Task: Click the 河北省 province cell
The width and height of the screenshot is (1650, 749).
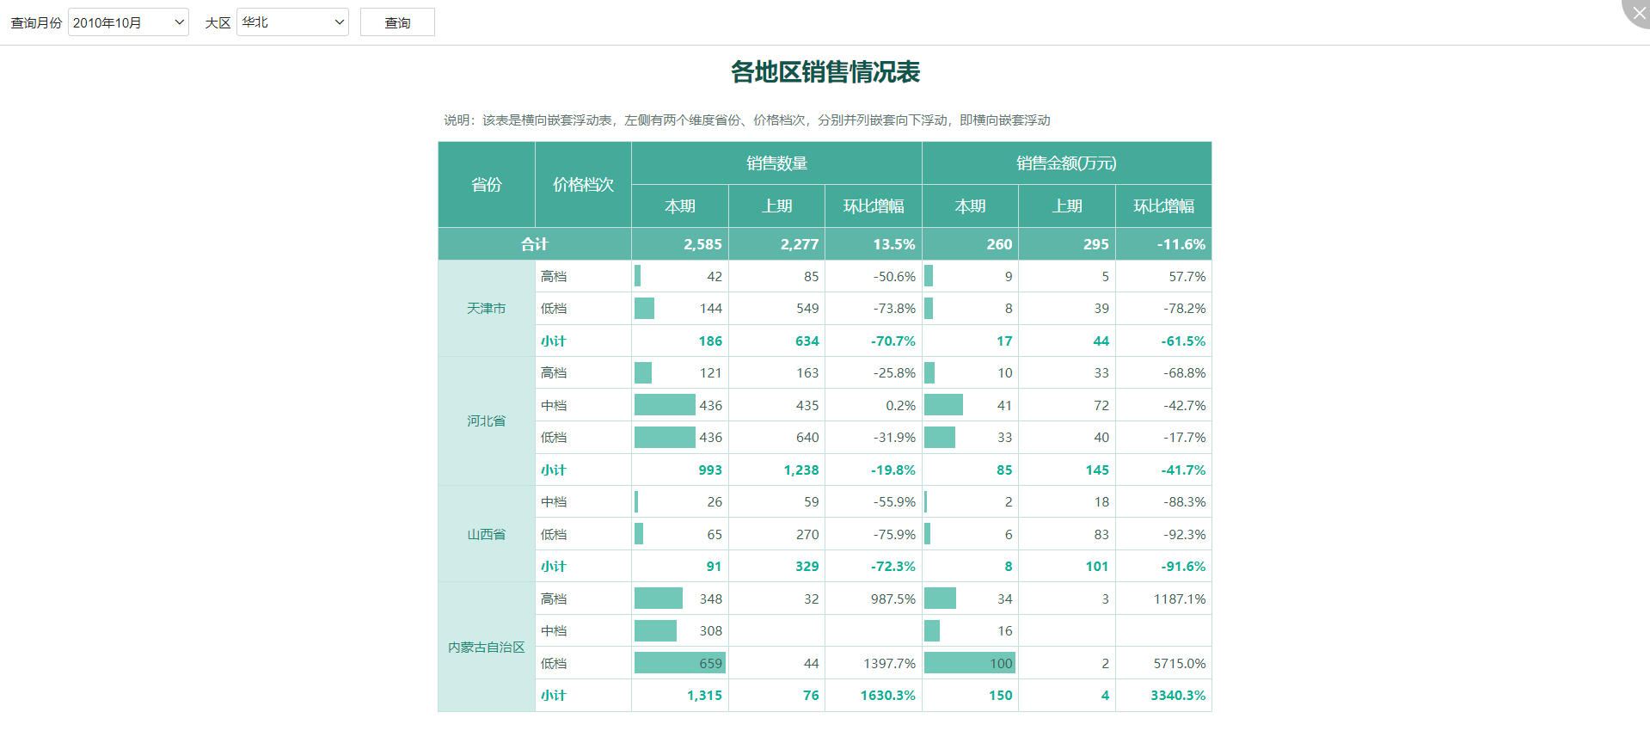Action: point(487,421)
